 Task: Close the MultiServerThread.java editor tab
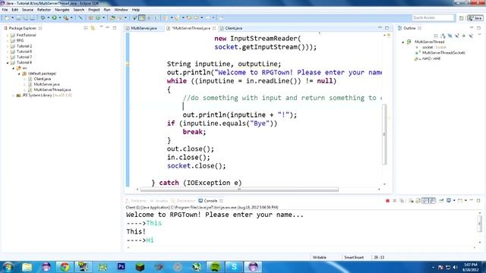tap(214, 28)
